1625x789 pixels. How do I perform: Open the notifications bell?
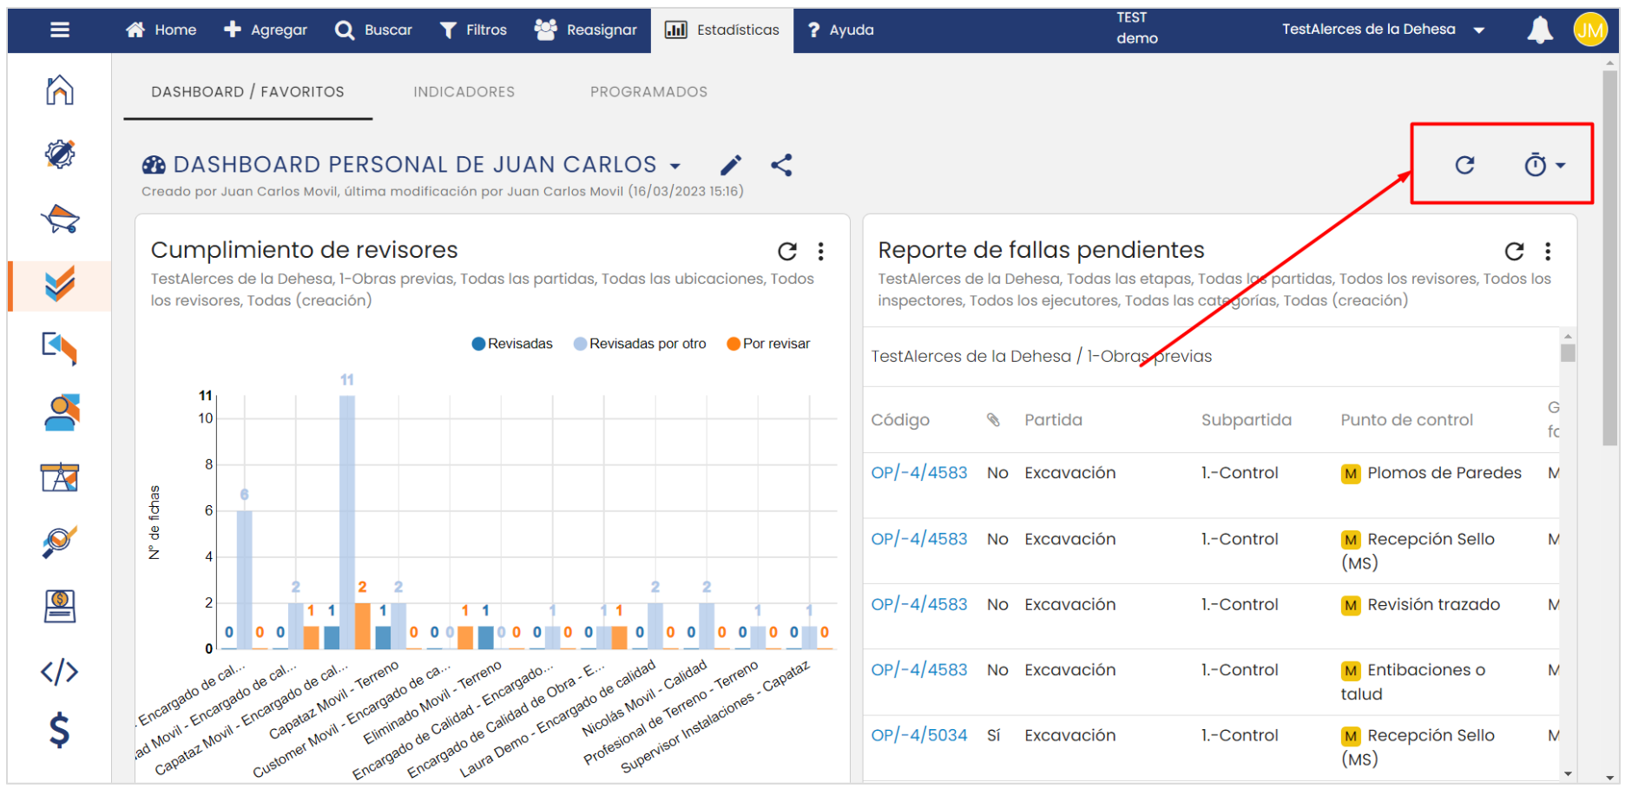click(1539, 30)
